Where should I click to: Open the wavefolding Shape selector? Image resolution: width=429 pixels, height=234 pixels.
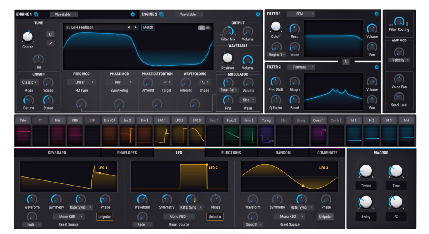[x=204, y=82]
